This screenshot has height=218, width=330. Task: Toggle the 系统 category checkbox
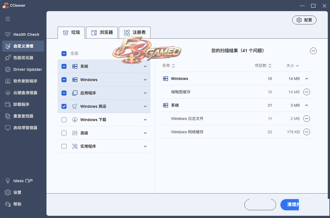(64, 66)
